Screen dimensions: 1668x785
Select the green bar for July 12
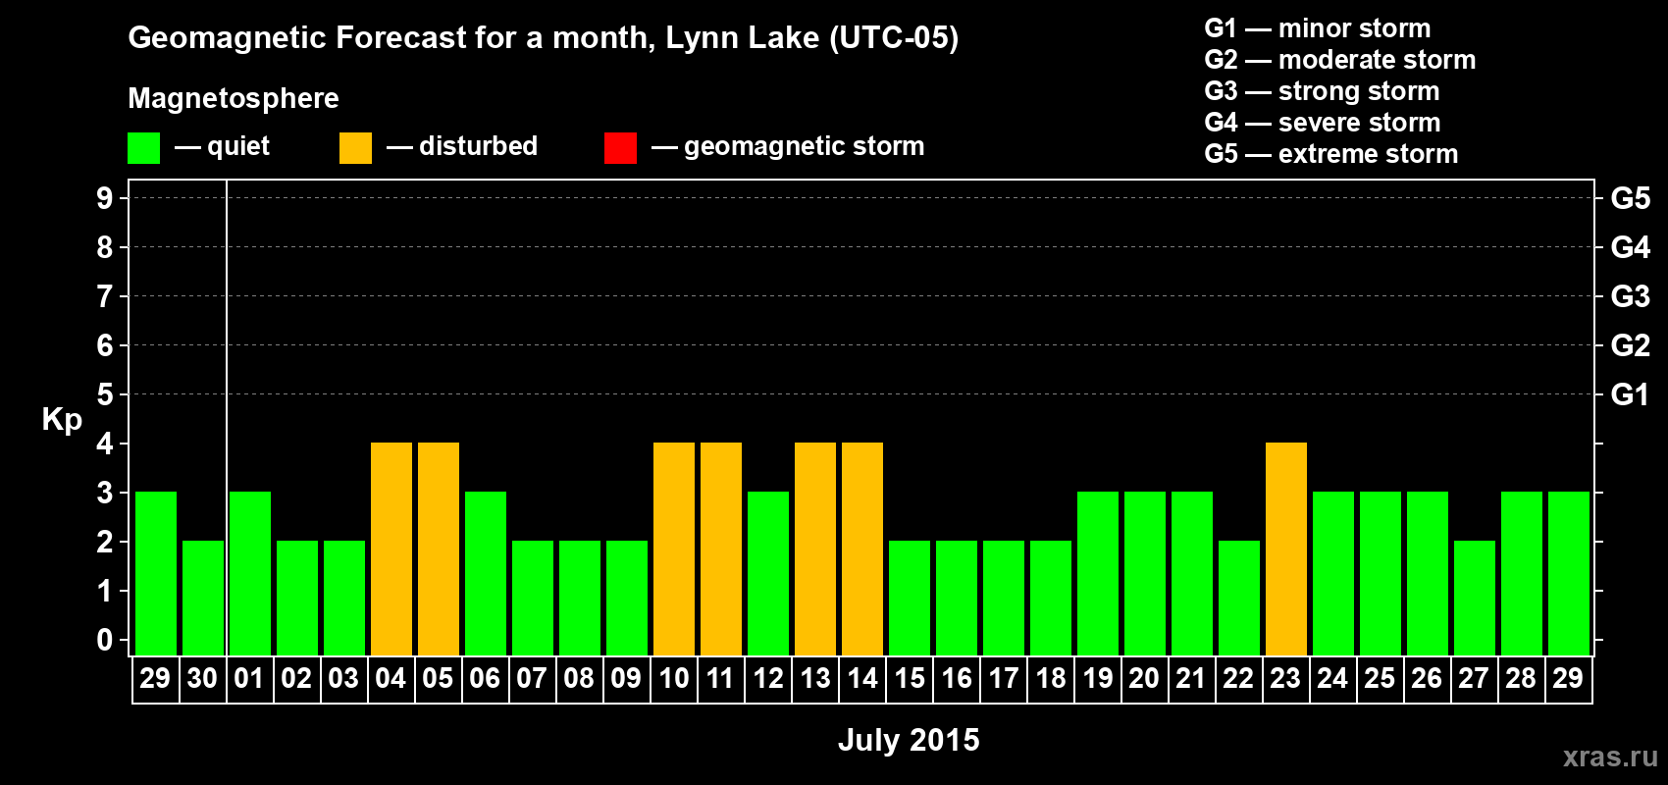coord(768,574)
